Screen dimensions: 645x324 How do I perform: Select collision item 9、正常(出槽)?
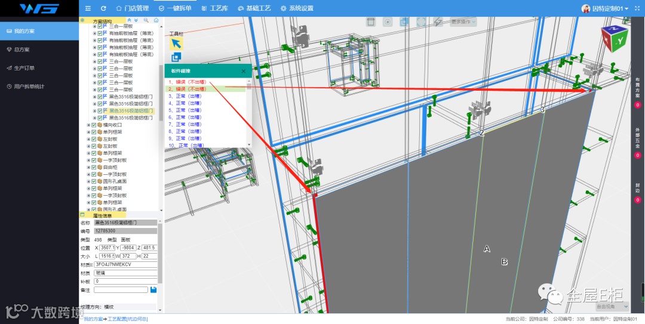click(186, 138)
